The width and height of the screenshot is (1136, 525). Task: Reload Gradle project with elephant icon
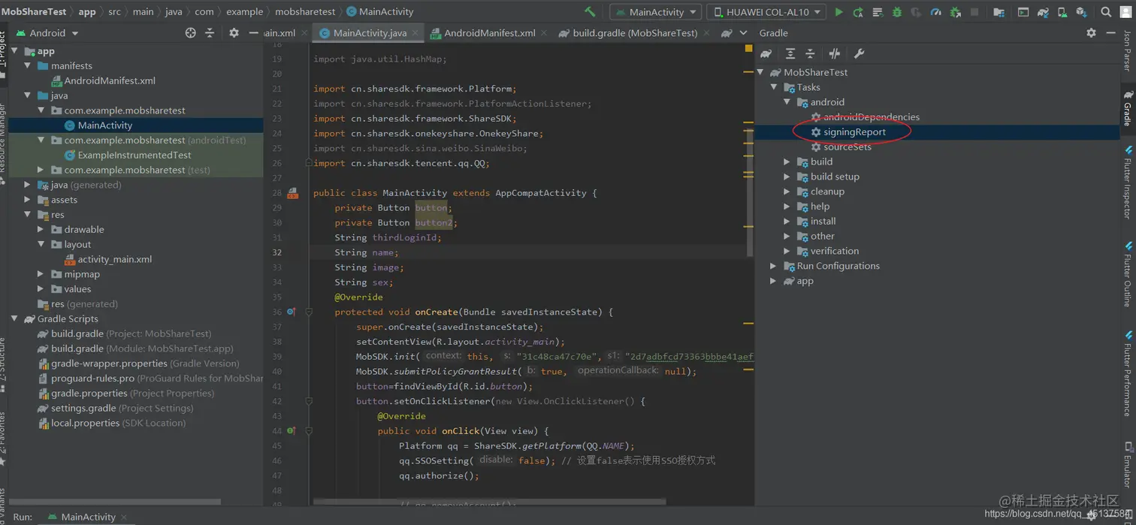click(766, 53)
